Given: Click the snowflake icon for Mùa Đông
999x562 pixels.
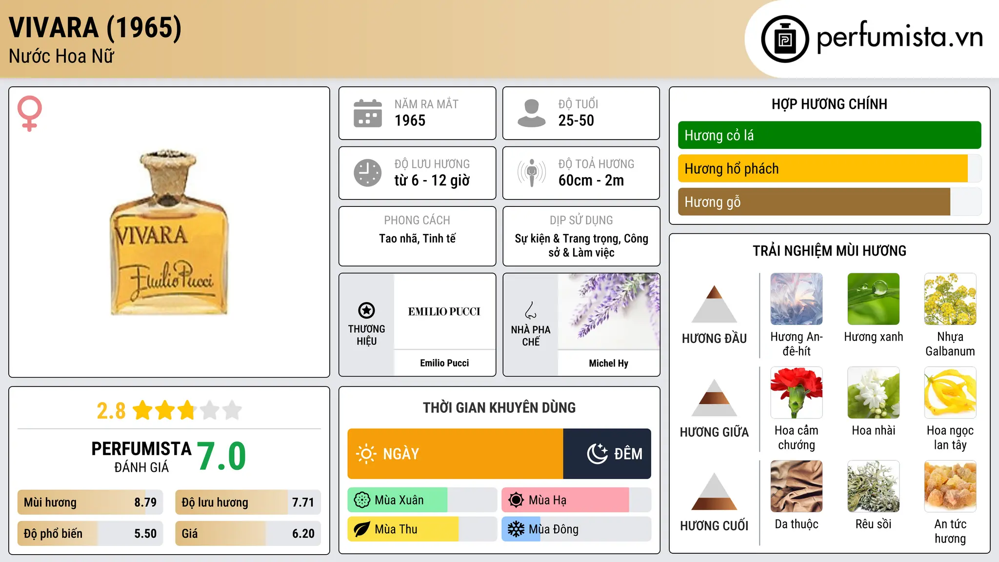Looking at the screenshot, I should click(516, 529).
